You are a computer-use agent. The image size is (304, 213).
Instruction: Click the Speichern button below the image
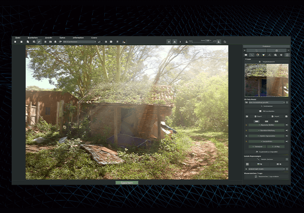coord(127,183)
